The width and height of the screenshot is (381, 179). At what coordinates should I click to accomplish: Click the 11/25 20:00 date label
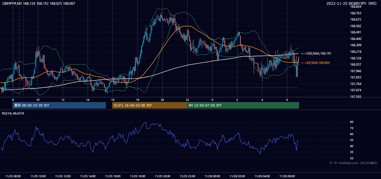coord(162,176)
